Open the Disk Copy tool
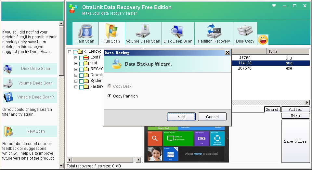 click(x=245, y=33)
